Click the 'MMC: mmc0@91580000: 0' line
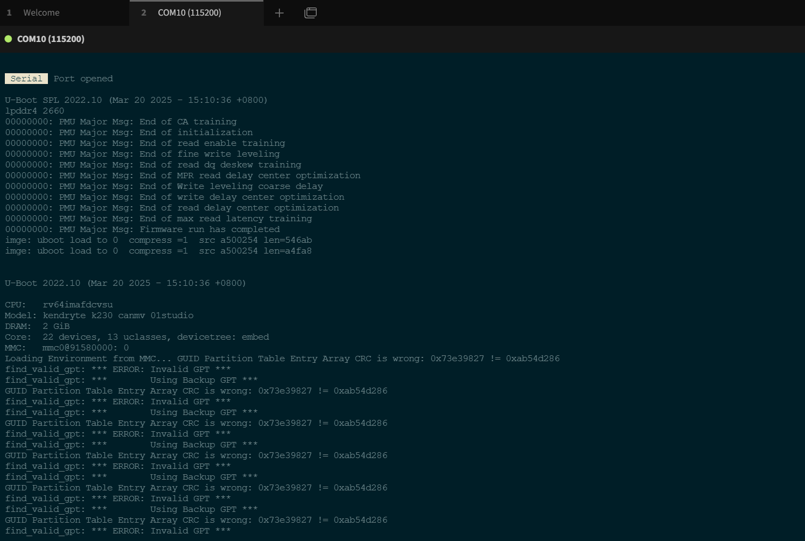Viewport: 805px width, 541px height. [67, 348]
